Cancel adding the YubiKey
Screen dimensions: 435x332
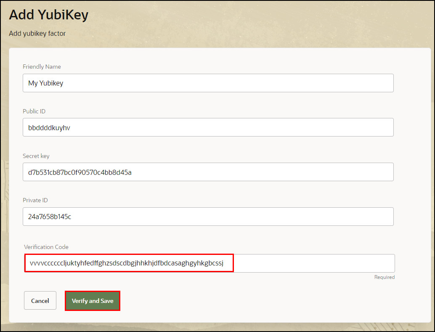click(x=40, y=300)
